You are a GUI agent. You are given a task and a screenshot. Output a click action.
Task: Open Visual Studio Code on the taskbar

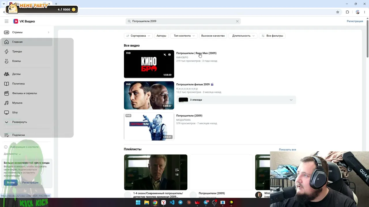172,203
